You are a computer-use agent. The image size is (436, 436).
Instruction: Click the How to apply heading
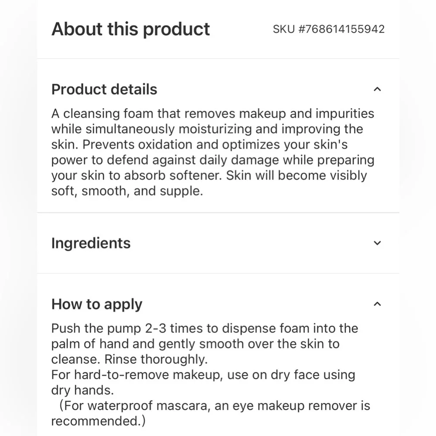(97, 304)
